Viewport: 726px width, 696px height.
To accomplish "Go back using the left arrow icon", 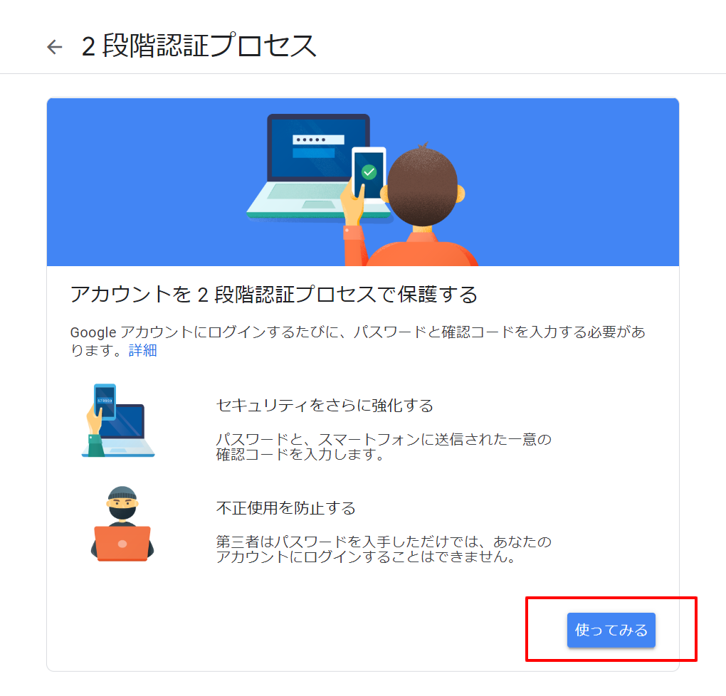I will point(55,47).
